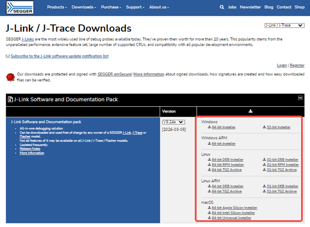Go to the Shop page
Viewport: 310px width, 227px height.
coord(300,8)
